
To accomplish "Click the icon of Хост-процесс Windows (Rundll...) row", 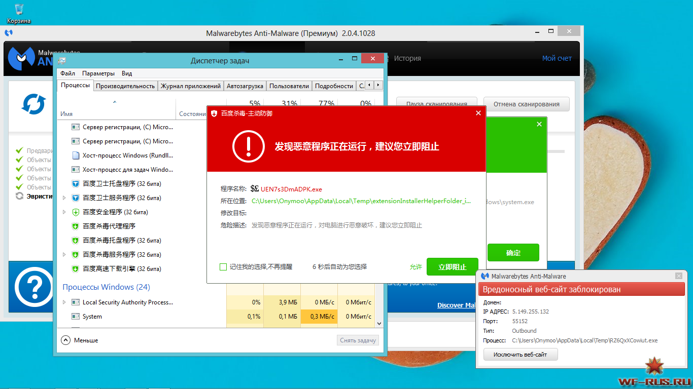I will point(76,155).
